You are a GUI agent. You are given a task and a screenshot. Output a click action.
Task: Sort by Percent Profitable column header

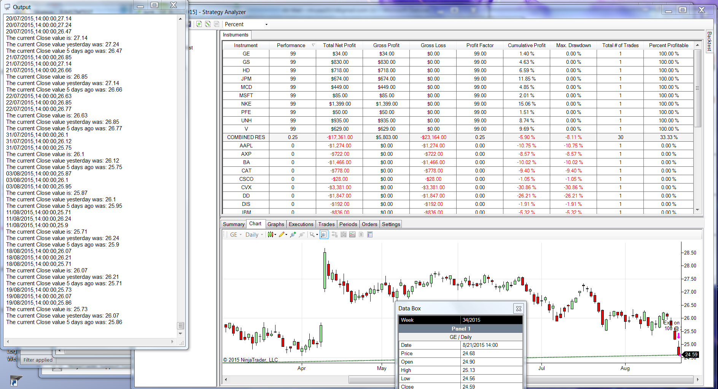669,45
